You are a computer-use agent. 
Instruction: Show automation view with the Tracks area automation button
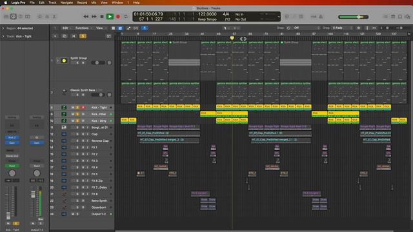(x=128, y=28)
